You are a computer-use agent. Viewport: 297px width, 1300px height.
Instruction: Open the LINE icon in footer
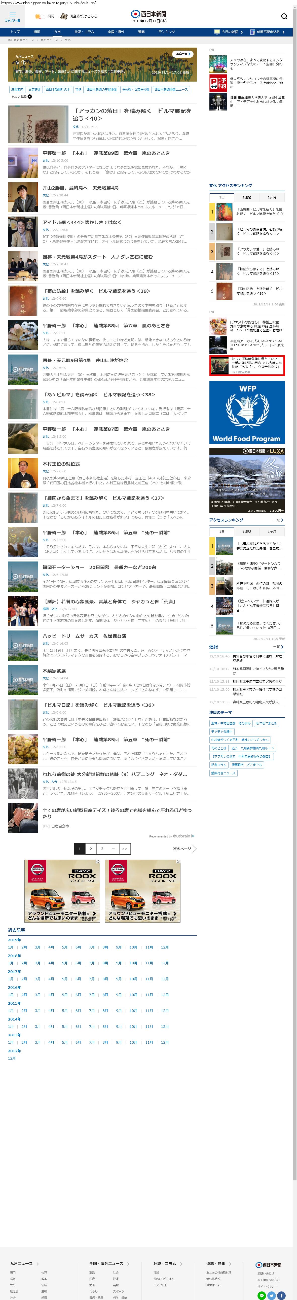tap(262, 1295)
